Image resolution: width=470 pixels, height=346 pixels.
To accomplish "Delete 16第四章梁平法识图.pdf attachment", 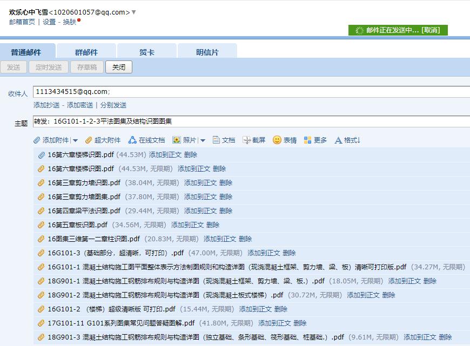I will click(x=226, y=211).
